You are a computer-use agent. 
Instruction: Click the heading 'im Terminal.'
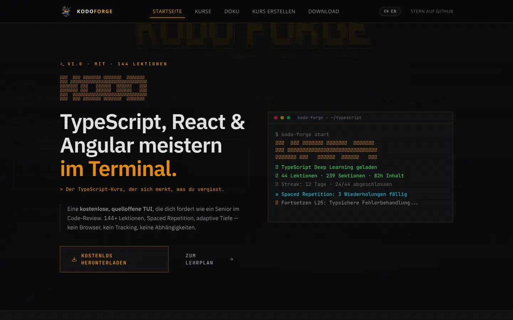click(x=118, y=169)
